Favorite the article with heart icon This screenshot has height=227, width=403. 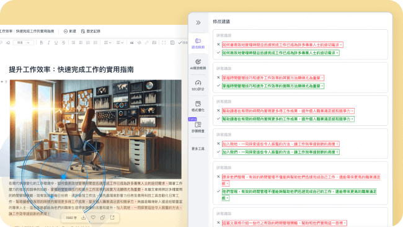point(93,218)
